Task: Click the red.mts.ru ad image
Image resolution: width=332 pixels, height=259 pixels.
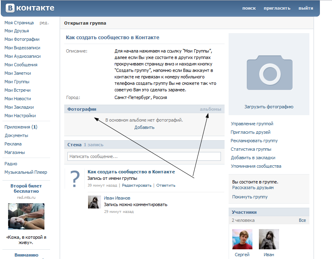Action: tap(26, 216)
